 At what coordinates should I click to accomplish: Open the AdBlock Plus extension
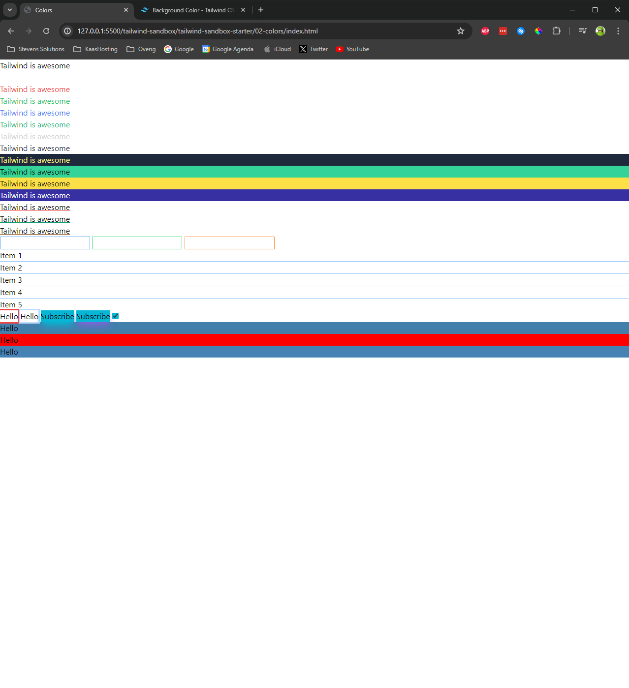[485, 31]
